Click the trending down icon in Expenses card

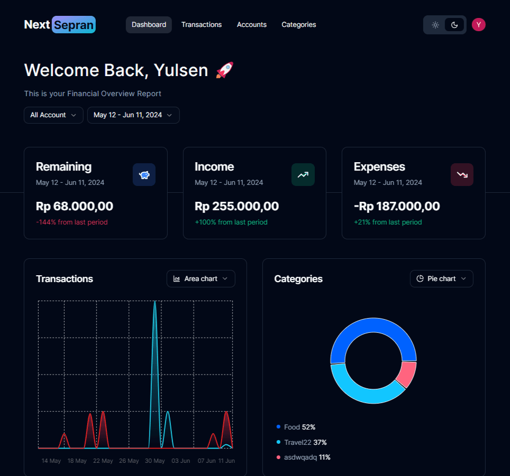462,175
